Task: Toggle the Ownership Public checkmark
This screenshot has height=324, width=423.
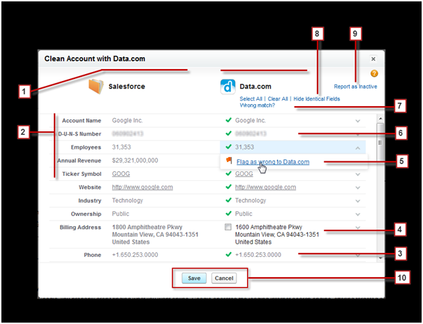Action: pos(228,213)
